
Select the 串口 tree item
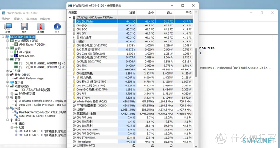(x=22, y=123)
